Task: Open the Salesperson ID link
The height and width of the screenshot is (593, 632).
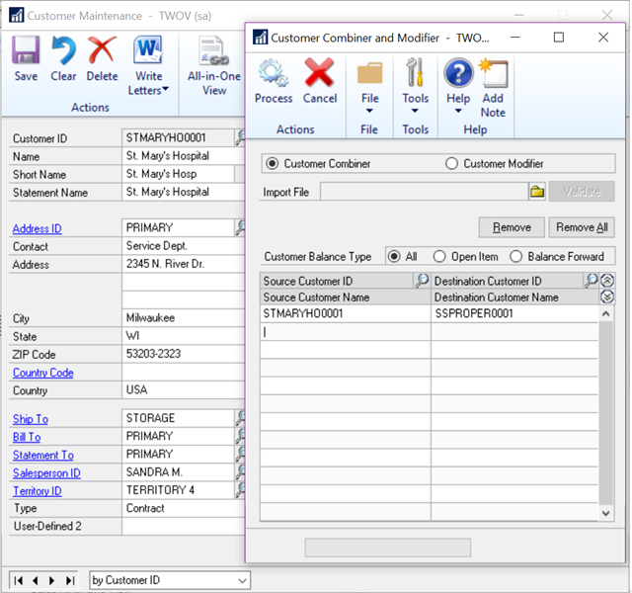Action: coord(46,472)
